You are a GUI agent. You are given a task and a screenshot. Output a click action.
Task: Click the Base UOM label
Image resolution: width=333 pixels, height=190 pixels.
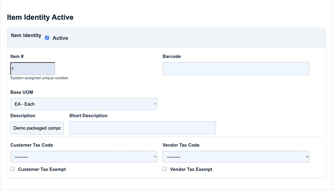22,92
